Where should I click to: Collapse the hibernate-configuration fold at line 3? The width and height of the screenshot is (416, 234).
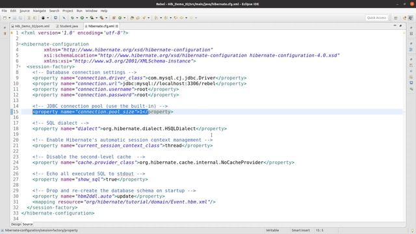[x=20, y=44]
